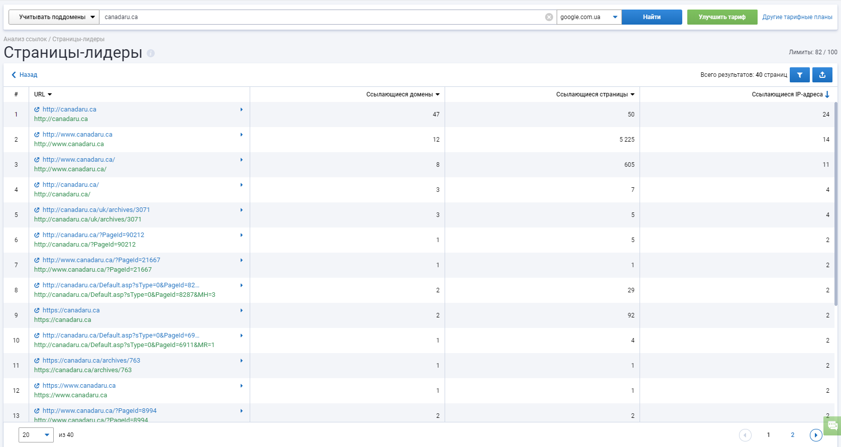Open the rows-per-page dropdown showing 20
Image resolution: width=841 pixels, height=447 pixels.
click(x=36, y=435)
